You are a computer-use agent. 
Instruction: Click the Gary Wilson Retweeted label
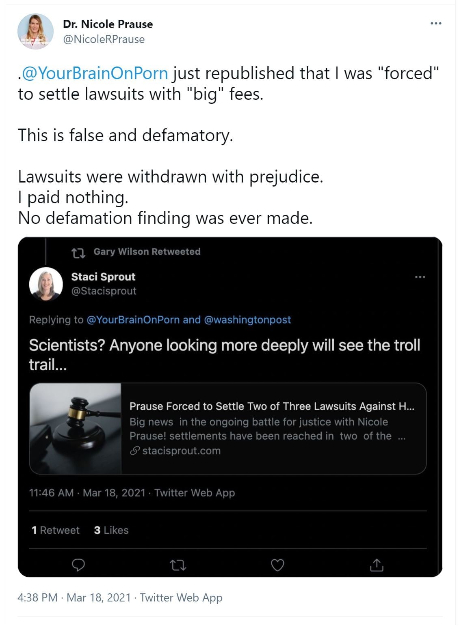click(147, 251)
